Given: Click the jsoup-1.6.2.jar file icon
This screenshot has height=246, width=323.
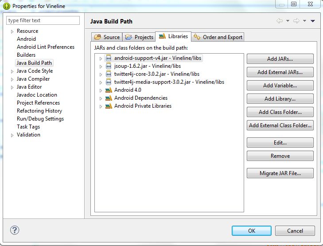Looking at the screenshot, I should [x=109, y=66].
